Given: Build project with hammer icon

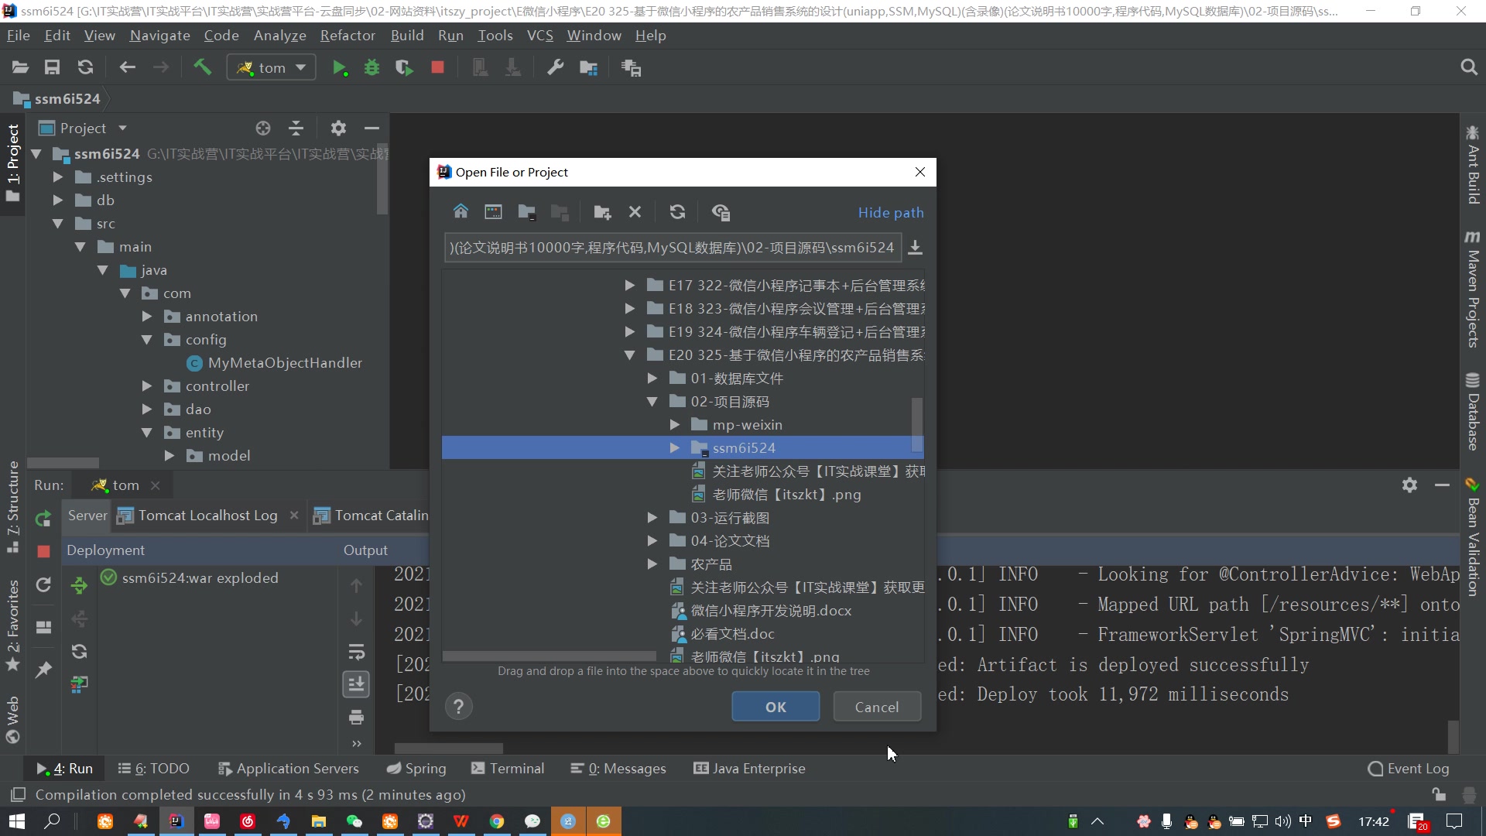Looking at the screenshot, I should [202, 67].
